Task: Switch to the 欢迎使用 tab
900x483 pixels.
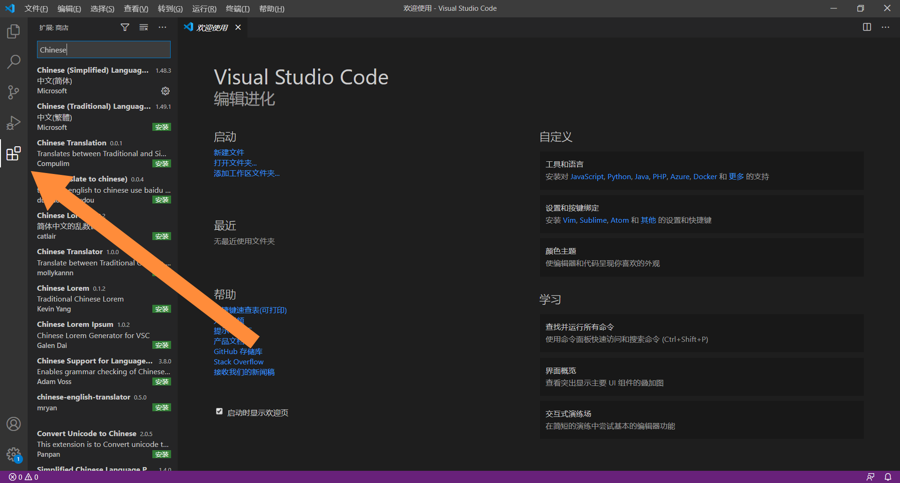Action: (211, 27)
